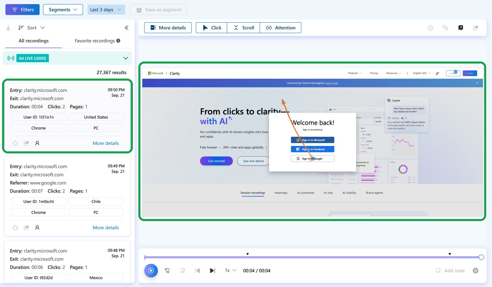
Task: Select the Scroll heatmap view
Action: 244,28
